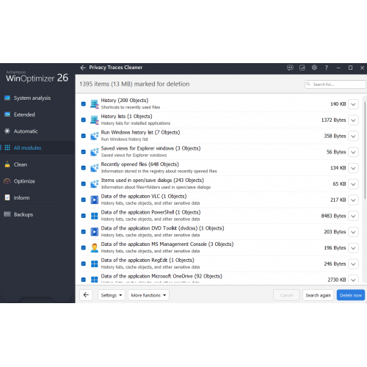Expand VLC 217 KB row chevron
Image resolution: width=367 pixels, height=367 pixels.
click(x=353, y=200)
